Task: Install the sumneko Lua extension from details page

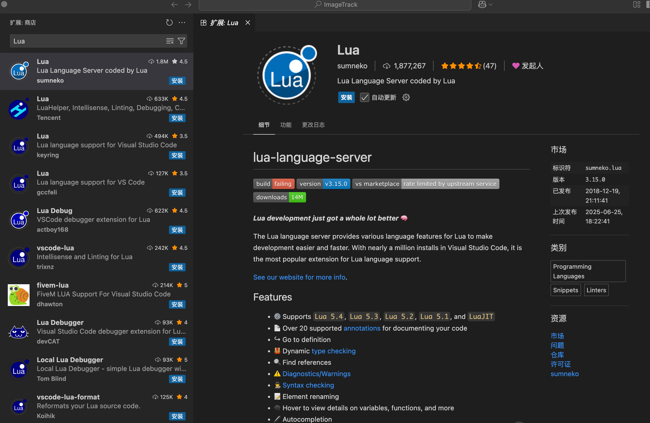Action: pyautogui.click(x=346, y=97)
